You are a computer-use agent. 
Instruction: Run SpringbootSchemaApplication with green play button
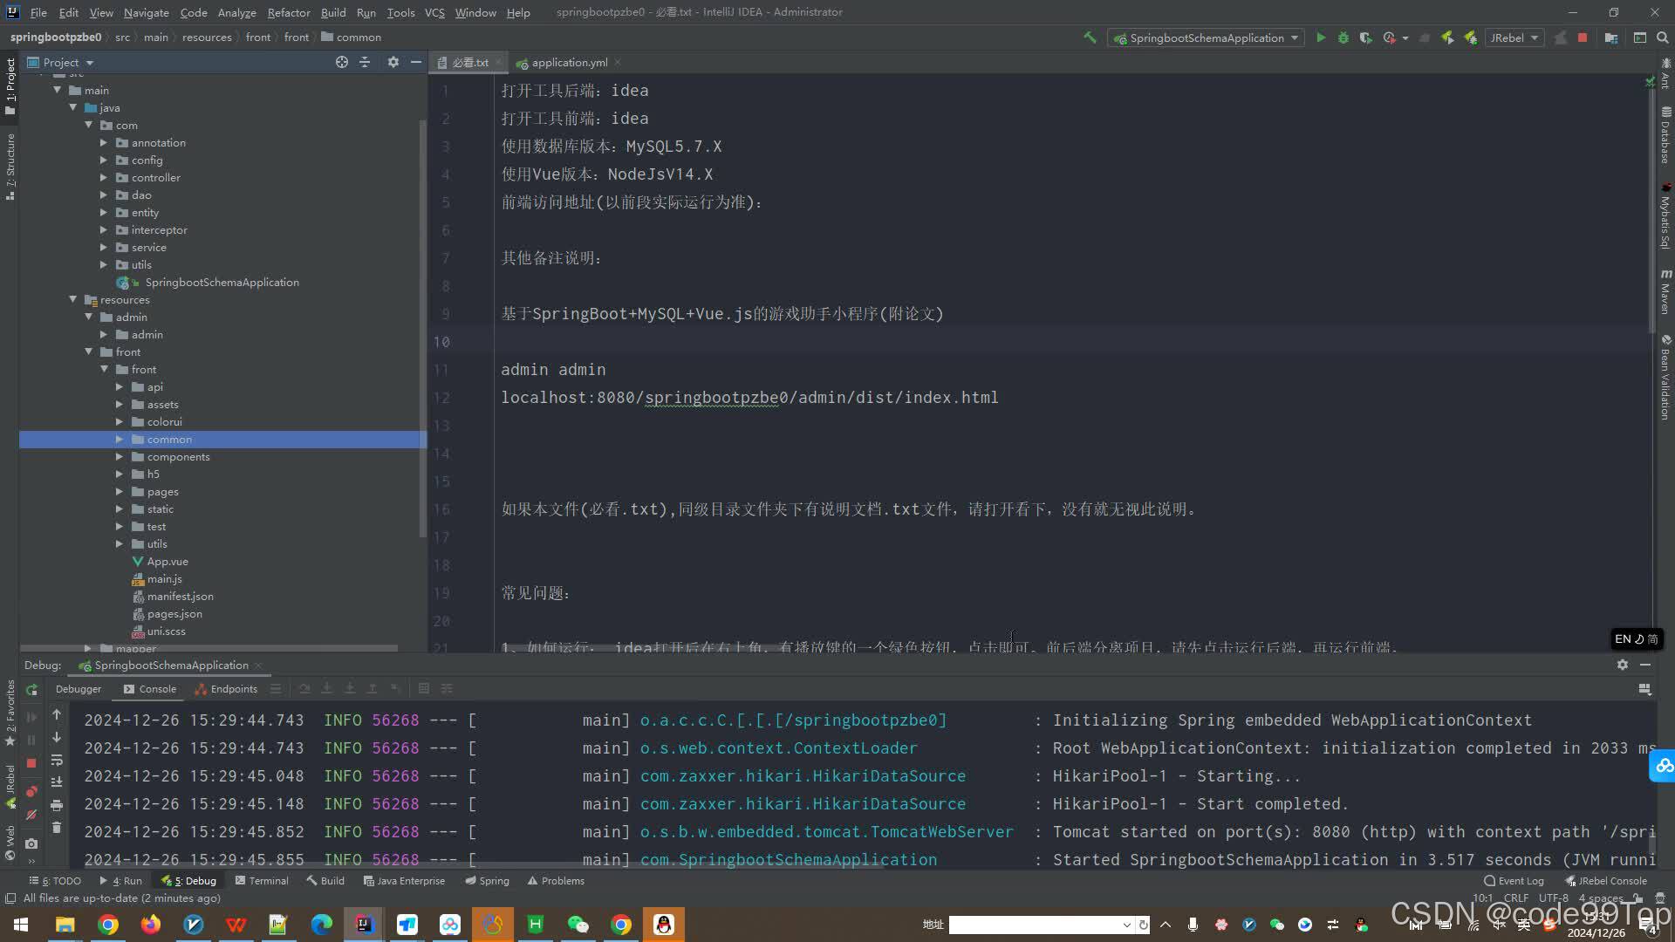click(x=1321, y=38)
